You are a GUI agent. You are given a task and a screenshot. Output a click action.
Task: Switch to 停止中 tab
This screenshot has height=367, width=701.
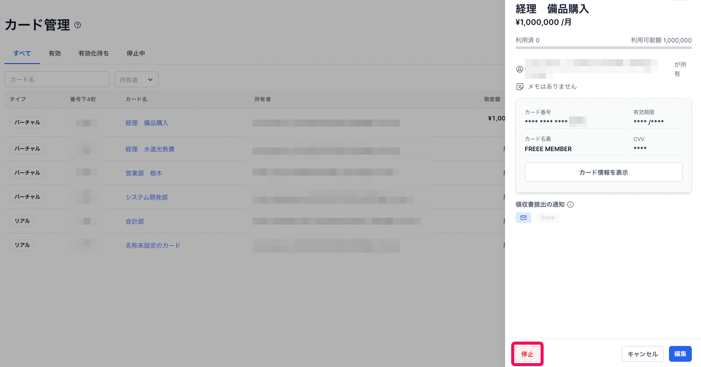[x=136, y=53]
